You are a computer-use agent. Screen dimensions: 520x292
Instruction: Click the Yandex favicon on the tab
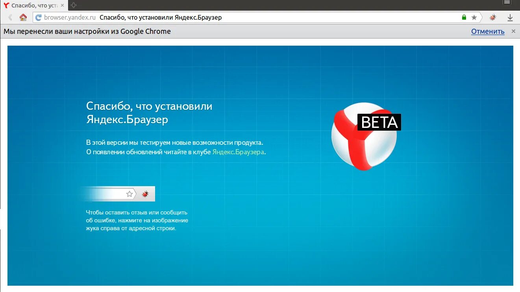(6, 6)
